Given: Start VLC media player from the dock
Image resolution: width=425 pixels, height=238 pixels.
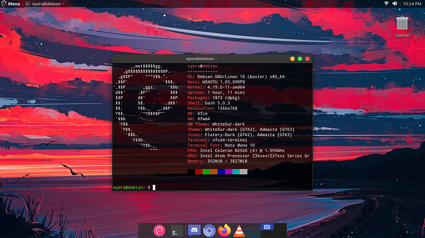Looking at the screenshot, I should click(x=239, y=231).
